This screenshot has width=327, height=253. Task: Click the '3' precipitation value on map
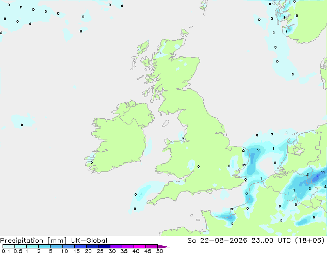click(x=309, y=188)
